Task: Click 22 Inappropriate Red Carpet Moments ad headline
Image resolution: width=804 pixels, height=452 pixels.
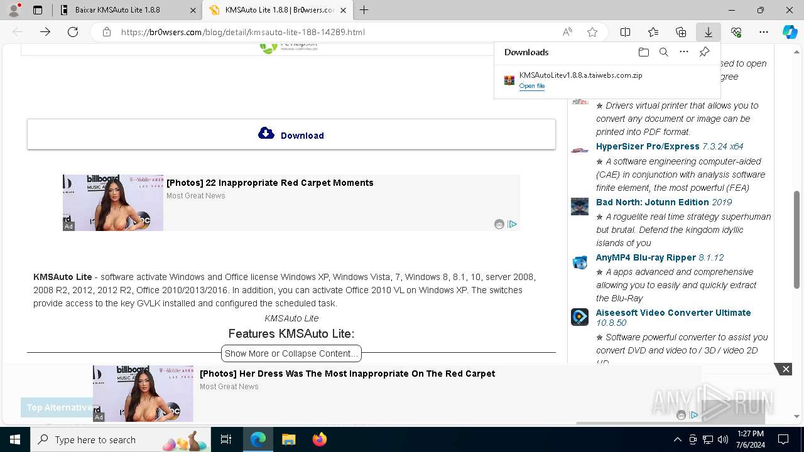Action: tap(270, 183)
